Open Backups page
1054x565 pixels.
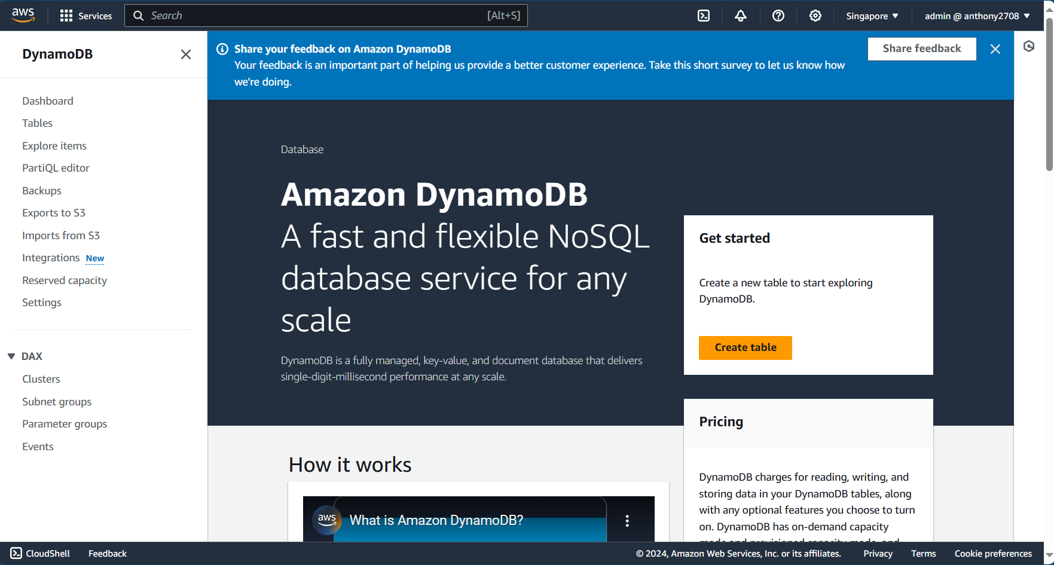[x=42, y=191]
